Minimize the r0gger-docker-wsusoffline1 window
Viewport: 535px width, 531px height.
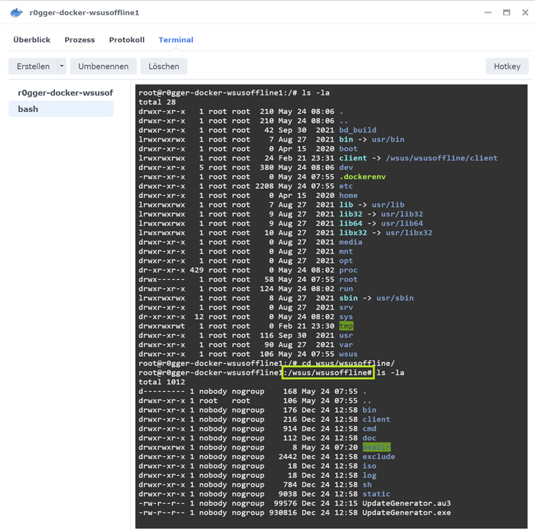coord(488,12)
